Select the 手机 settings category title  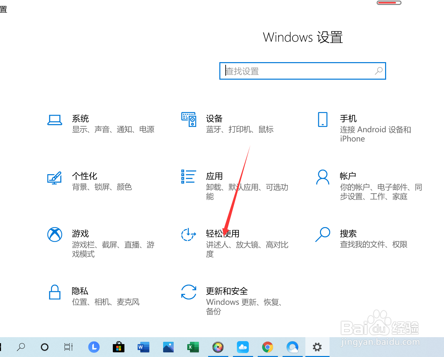[348, 118]
